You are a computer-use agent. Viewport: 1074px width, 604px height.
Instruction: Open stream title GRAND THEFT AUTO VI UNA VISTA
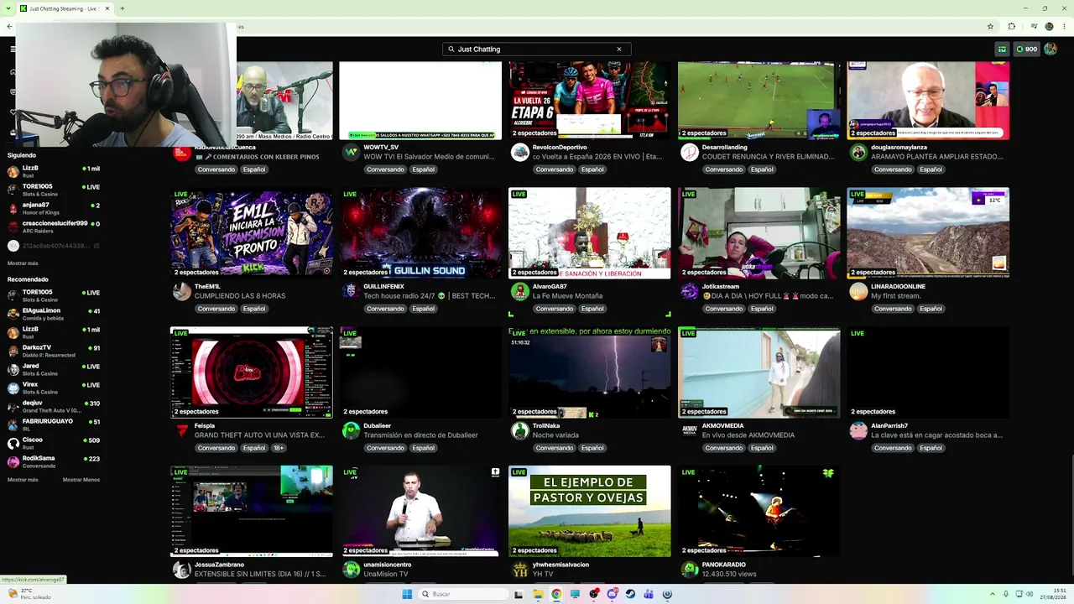[x=259, y=435]
